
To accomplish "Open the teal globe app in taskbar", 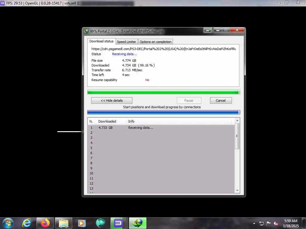I will click(100, 223).
